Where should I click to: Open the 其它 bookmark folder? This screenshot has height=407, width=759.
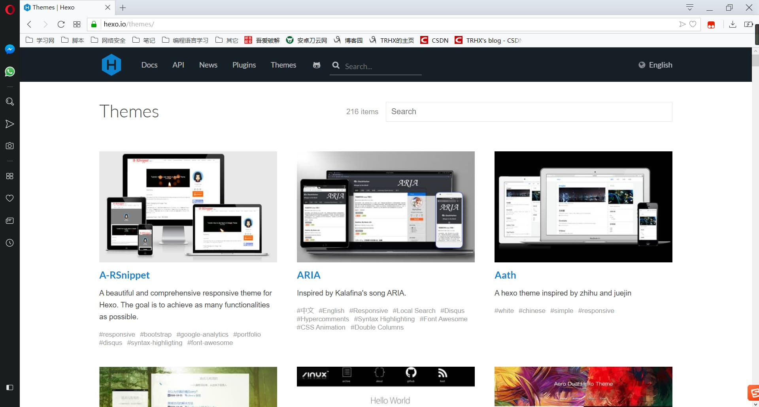tap(227, 40)
